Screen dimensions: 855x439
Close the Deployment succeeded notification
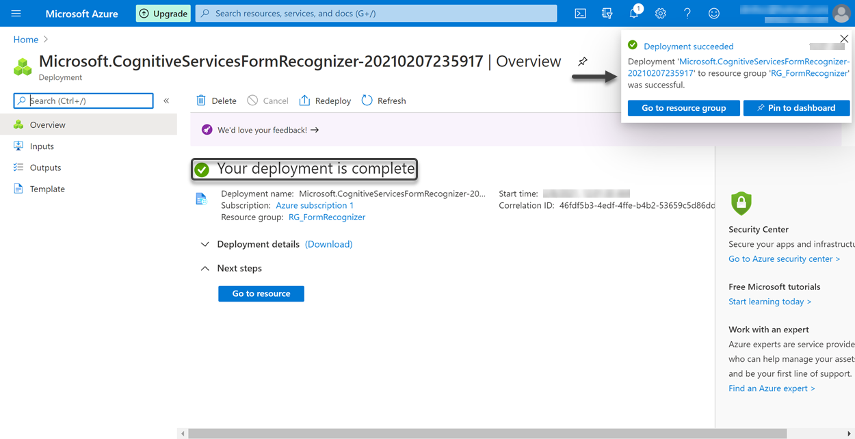(x=844, y=39)
